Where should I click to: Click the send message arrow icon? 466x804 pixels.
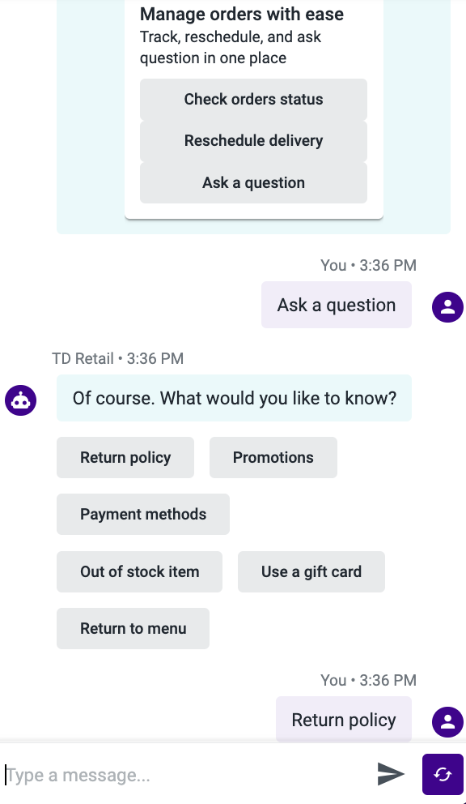(391, 774)
